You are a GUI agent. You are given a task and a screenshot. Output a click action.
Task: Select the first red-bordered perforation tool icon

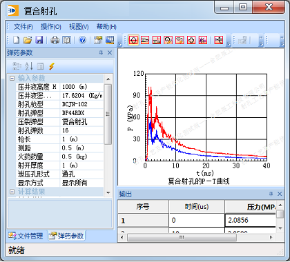pos(133,40)
